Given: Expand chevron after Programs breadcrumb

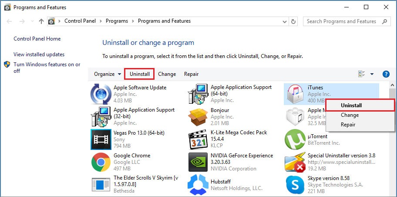Looking at the screenshot, I should [133, 21].
